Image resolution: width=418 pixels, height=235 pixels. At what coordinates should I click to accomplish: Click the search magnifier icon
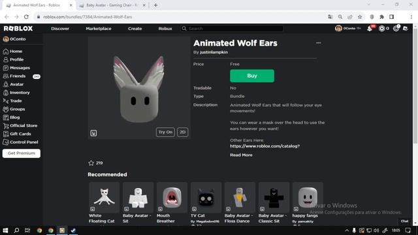184,29
